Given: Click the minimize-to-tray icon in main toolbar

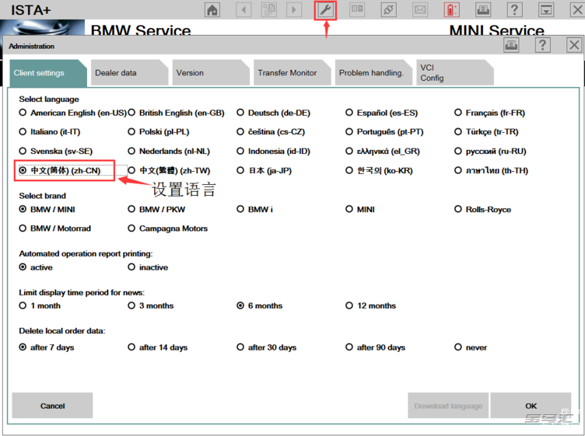Looking at the screenshot, I should [x=546, y=9].
